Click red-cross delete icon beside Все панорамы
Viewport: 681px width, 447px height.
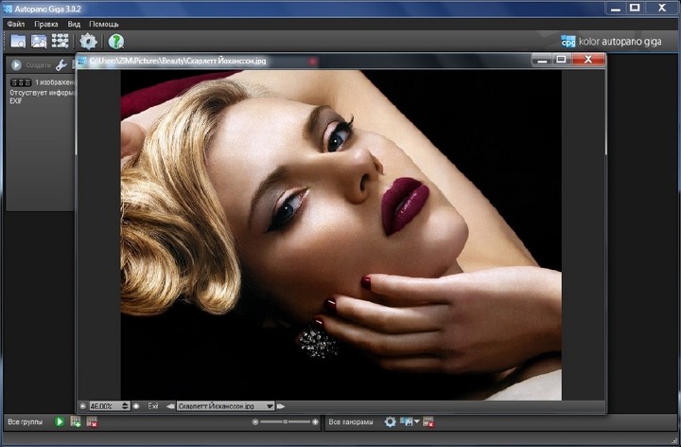pos(428,421)
